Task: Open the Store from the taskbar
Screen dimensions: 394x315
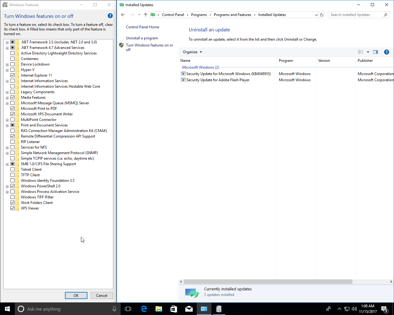Action: point(174,309)
